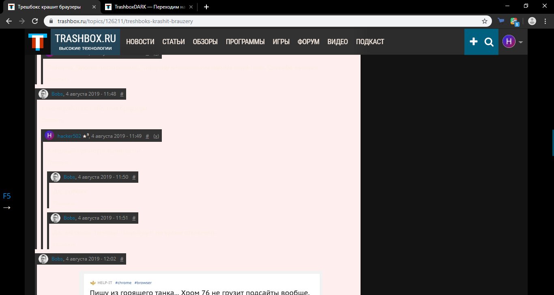The width and height of the screenshot is (554, 295).
Task: Close the Трешбокс крашит браузеры tab
Action: click(94, 7)
